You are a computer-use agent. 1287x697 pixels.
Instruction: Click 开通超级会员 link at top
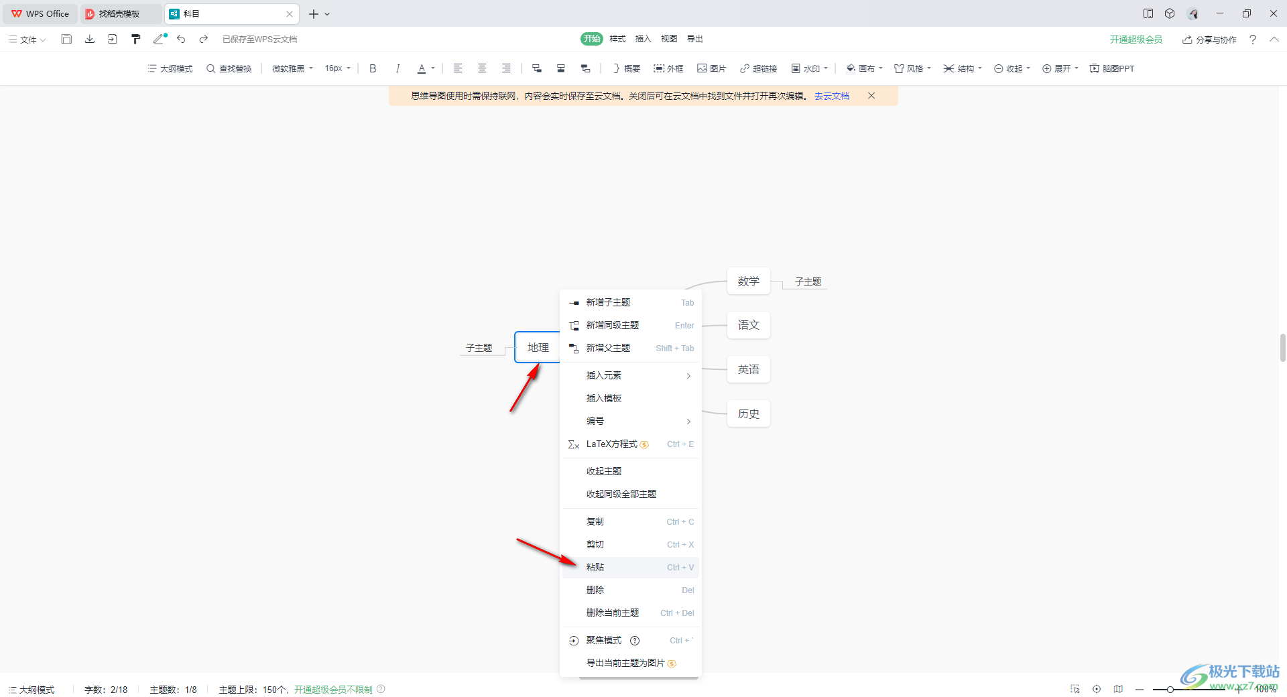pos(1136,40)
